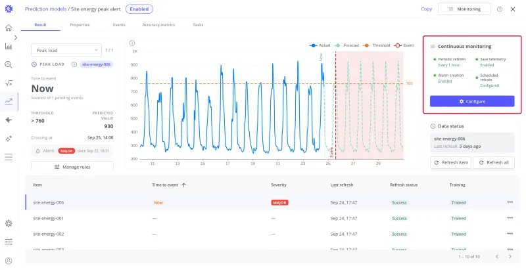Click the Copy link

click(426, 9)
